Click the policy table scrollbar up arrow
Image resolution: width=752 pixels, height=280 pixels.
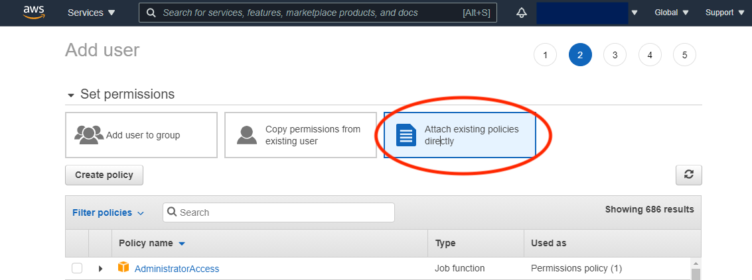coord(696,263)
